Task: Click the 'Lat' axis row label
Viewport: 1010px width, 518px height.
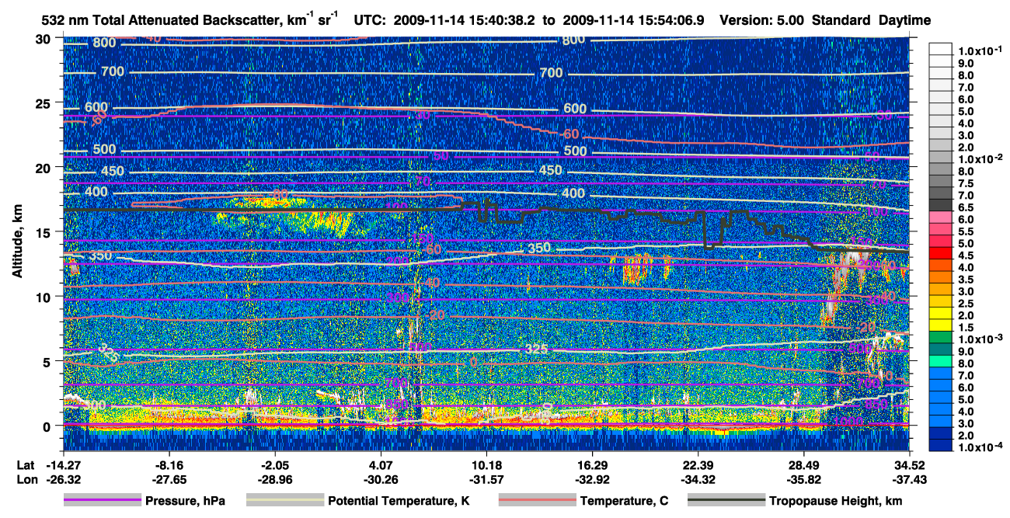Action: (x=26, y=466)
